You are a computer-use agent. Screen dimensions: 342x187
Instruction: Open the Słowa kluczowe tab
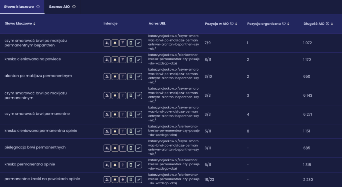[22, 7]
